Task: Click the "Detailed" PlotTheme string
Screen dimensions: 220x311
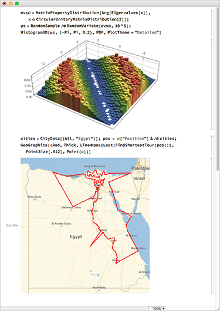Action: click(147, 32)
